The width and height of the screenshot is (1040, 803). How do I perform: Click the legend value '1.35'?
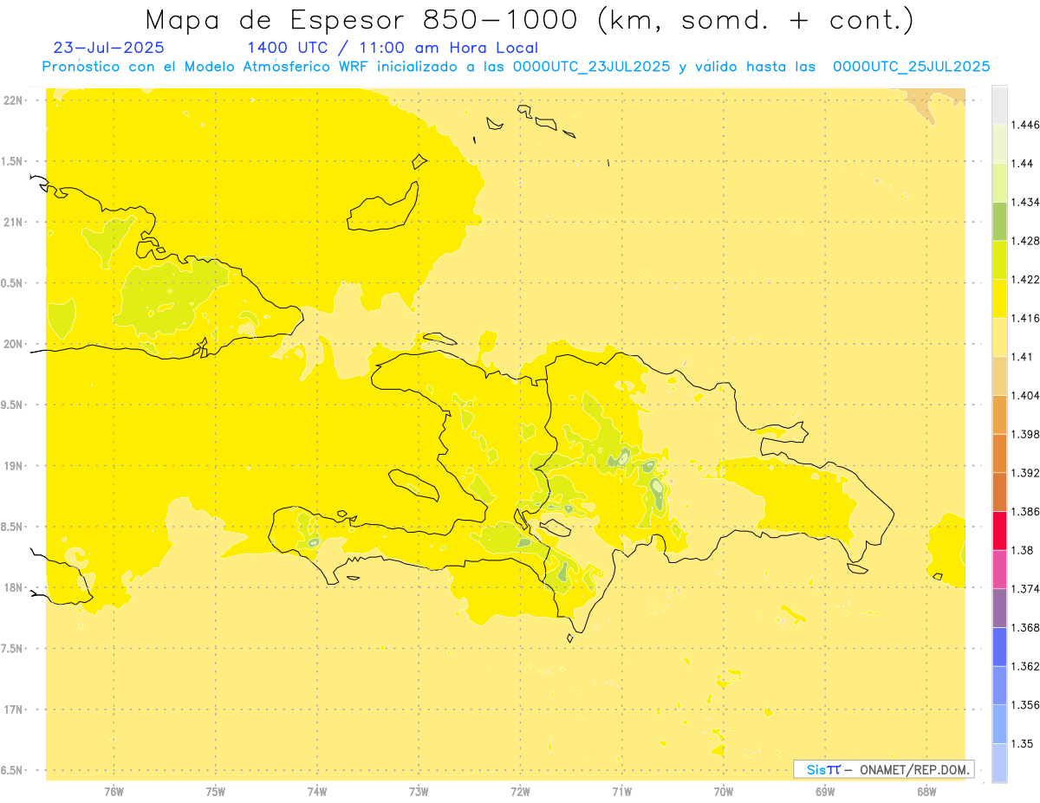[1024, 743]
